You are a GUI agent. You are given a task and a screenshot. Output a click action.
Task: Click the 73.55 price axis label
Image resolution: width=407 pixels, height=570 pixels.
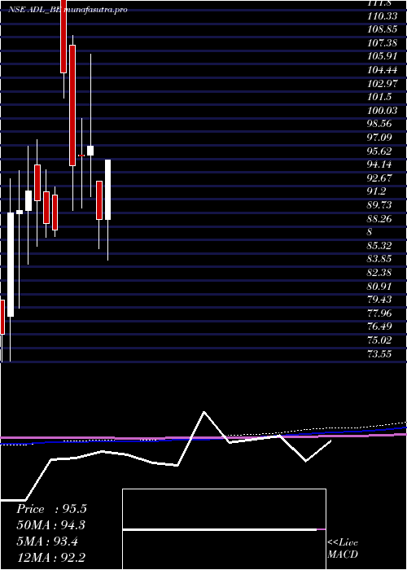[380, 354]
